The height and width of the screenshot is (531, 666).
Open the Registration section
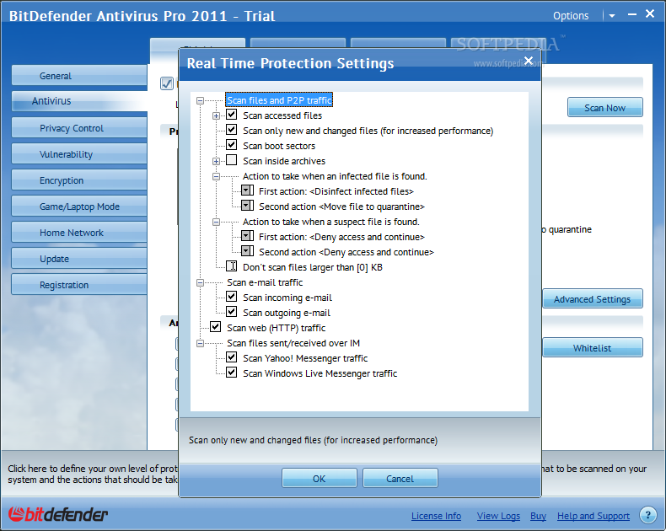pos(79,285)
